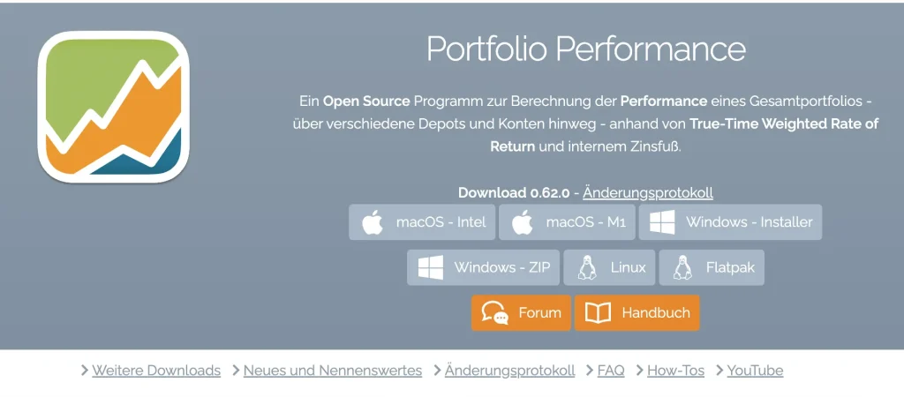Click the Windows logo on ZIP button

(431, 267)
